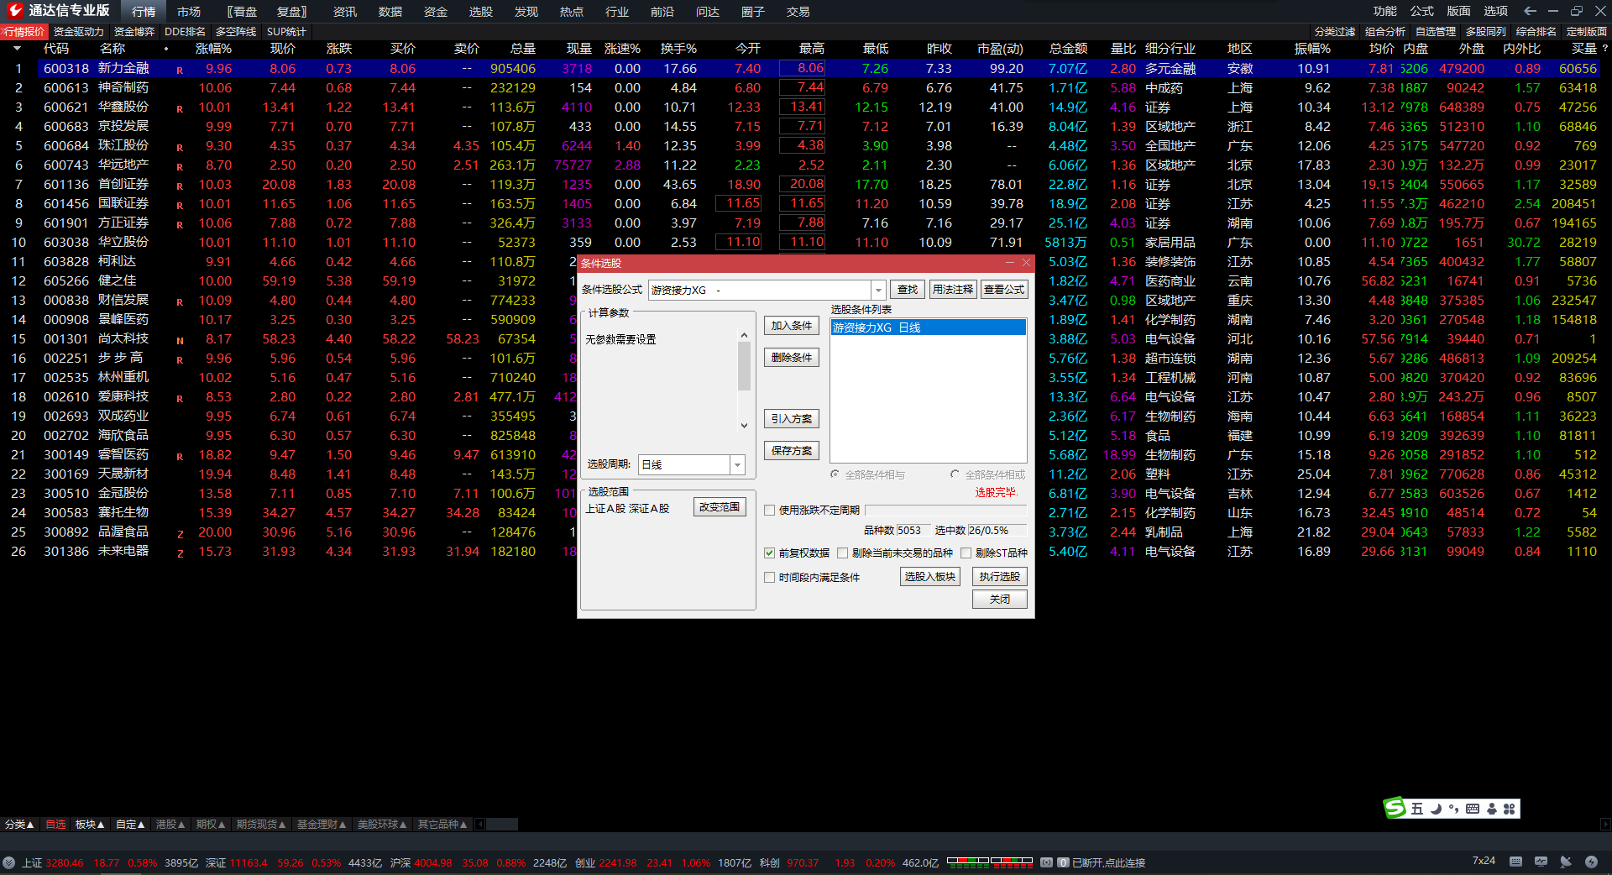Click the N marker beside 尚太科技
The height and width of the screenshot is (875, 1612).
pos(180,341)
